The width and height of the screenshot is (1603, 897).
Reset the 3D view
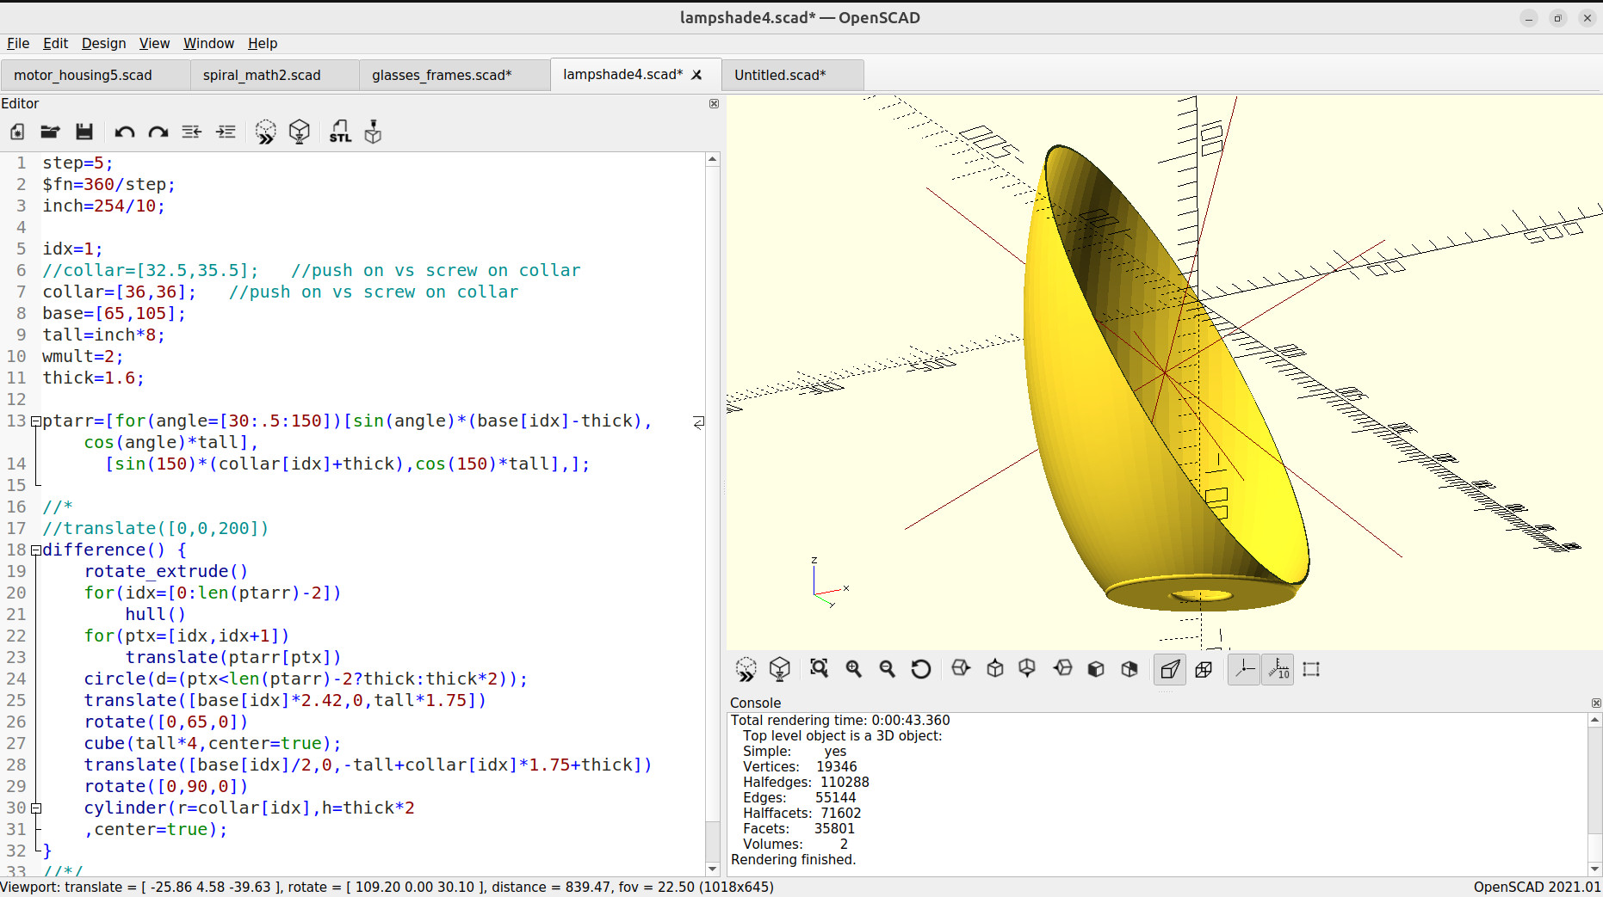click(x=920, y=669)
